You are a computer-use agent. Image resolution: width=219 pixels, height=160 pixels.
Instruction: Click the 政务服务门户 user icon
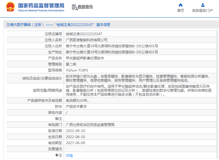click(x=203, y=5)
